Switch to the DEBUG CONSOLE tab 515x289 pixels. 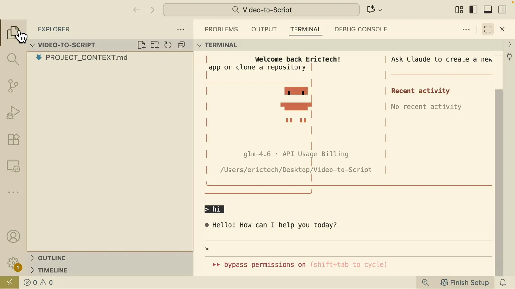tap(361, 29)
